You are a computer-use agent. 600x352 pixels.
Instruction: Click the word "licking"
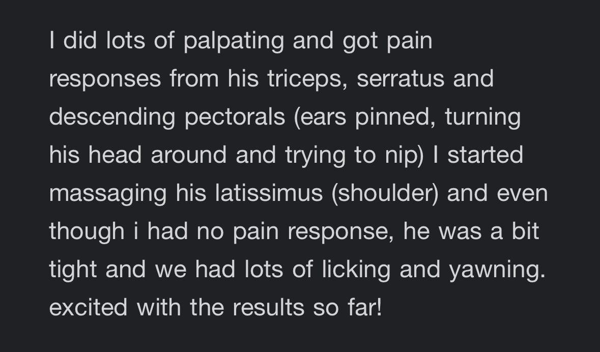[x=356, y=270]
